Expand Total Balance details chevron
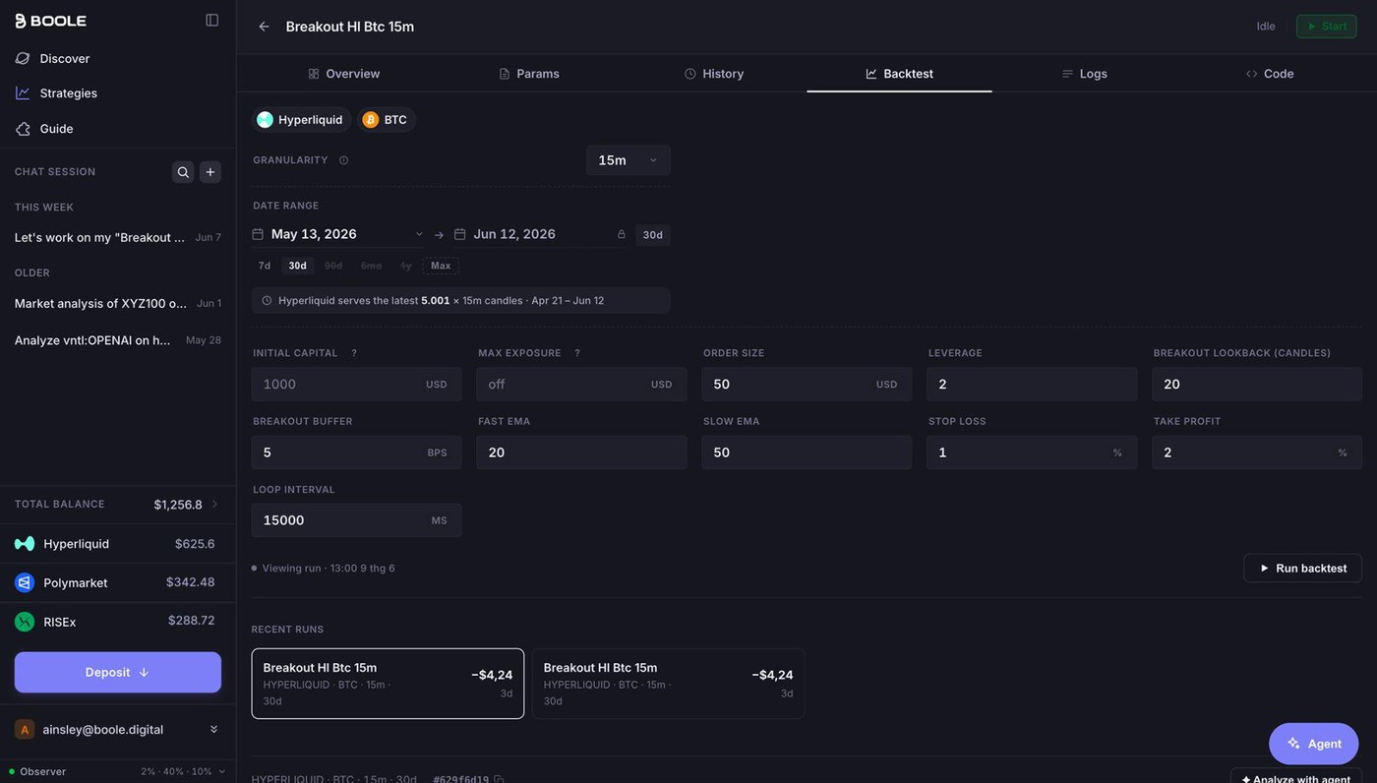 click(215, 505)
